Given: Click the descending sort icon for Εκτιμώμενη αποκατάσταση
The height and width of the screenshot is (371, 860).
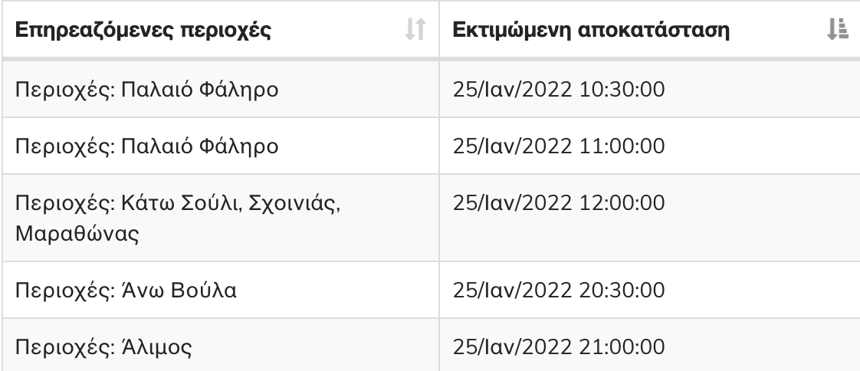Looking at the screenshot, I should pos(838,29).
